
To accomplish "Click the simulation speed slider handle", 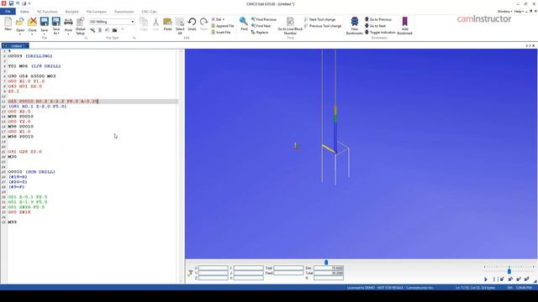I will click(x=509, y=271).
